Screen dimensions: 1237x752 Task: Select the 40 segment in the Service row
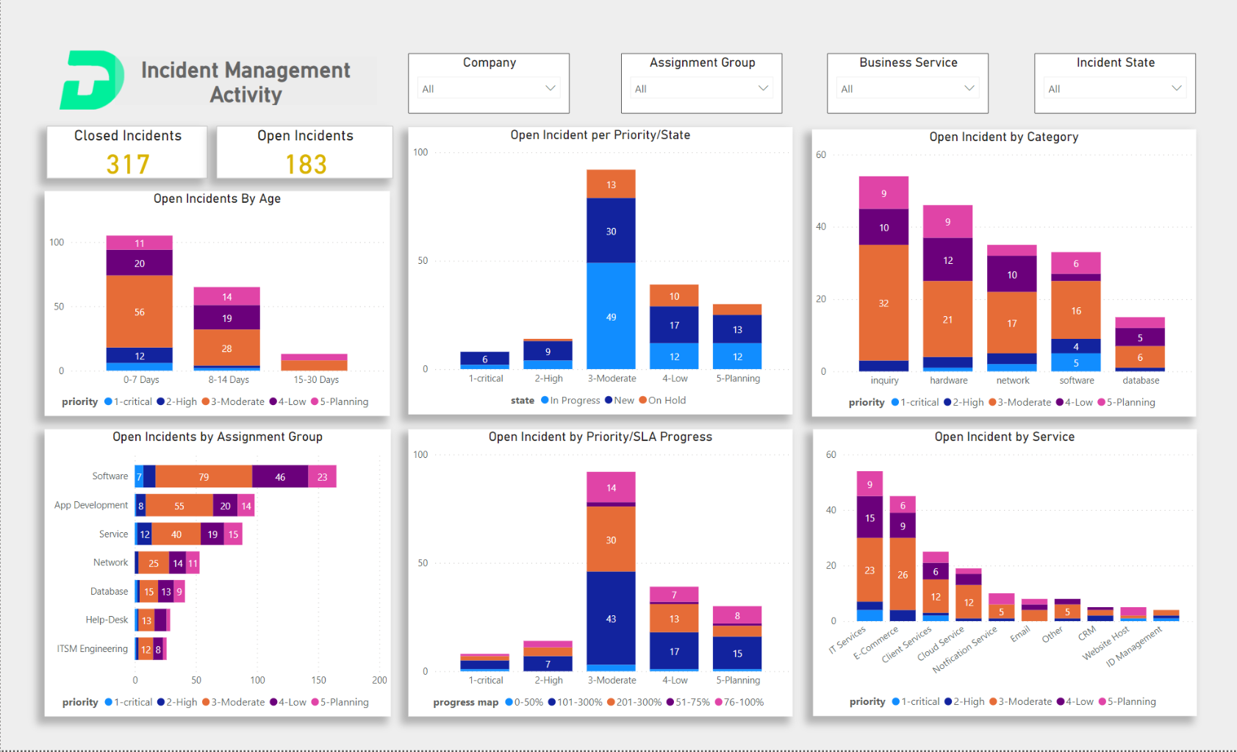point(176,534)
